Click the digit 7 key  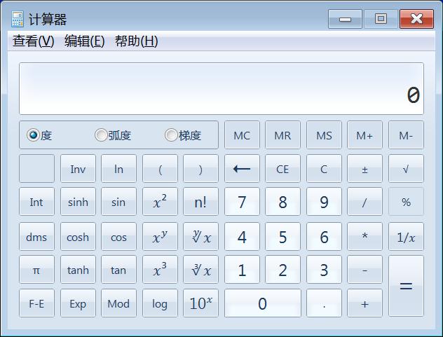242,202
